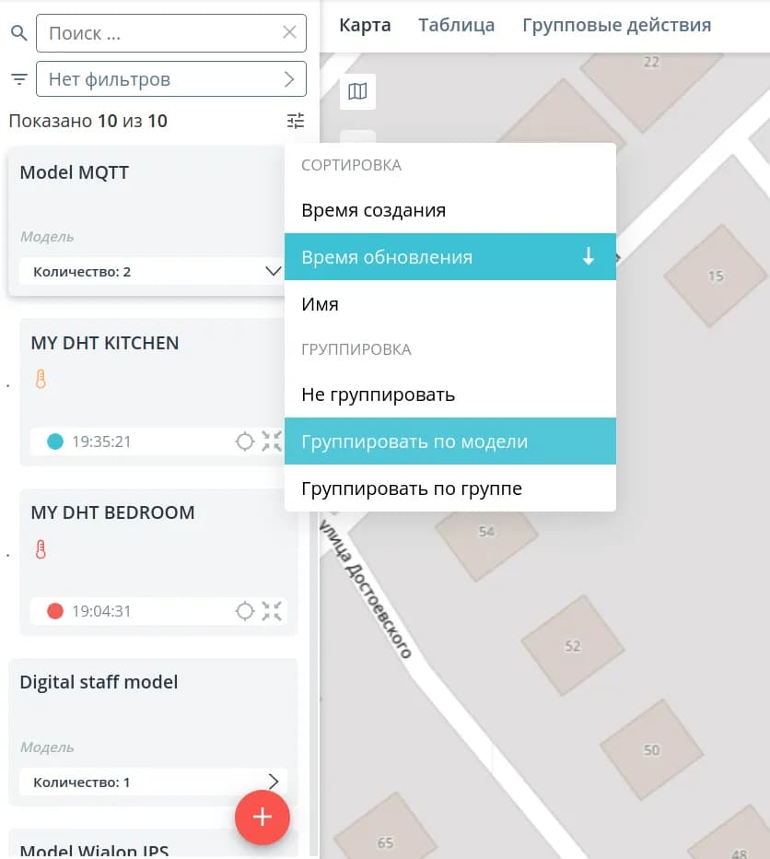This screenshot has height=859, width=770.
Task: Open the Нет фильтров filter dropdown
Action: (171, 79)
